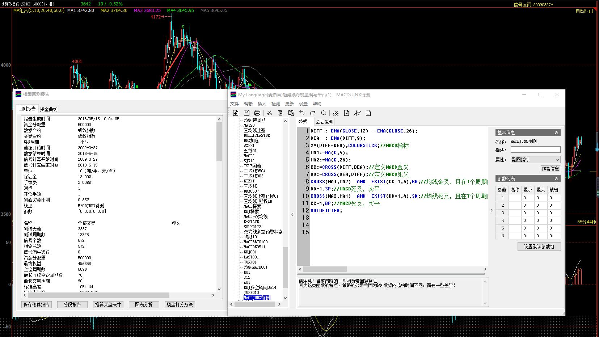
Task: Collapse the left formula tree panel arrow
Action: tap(292, 215)
